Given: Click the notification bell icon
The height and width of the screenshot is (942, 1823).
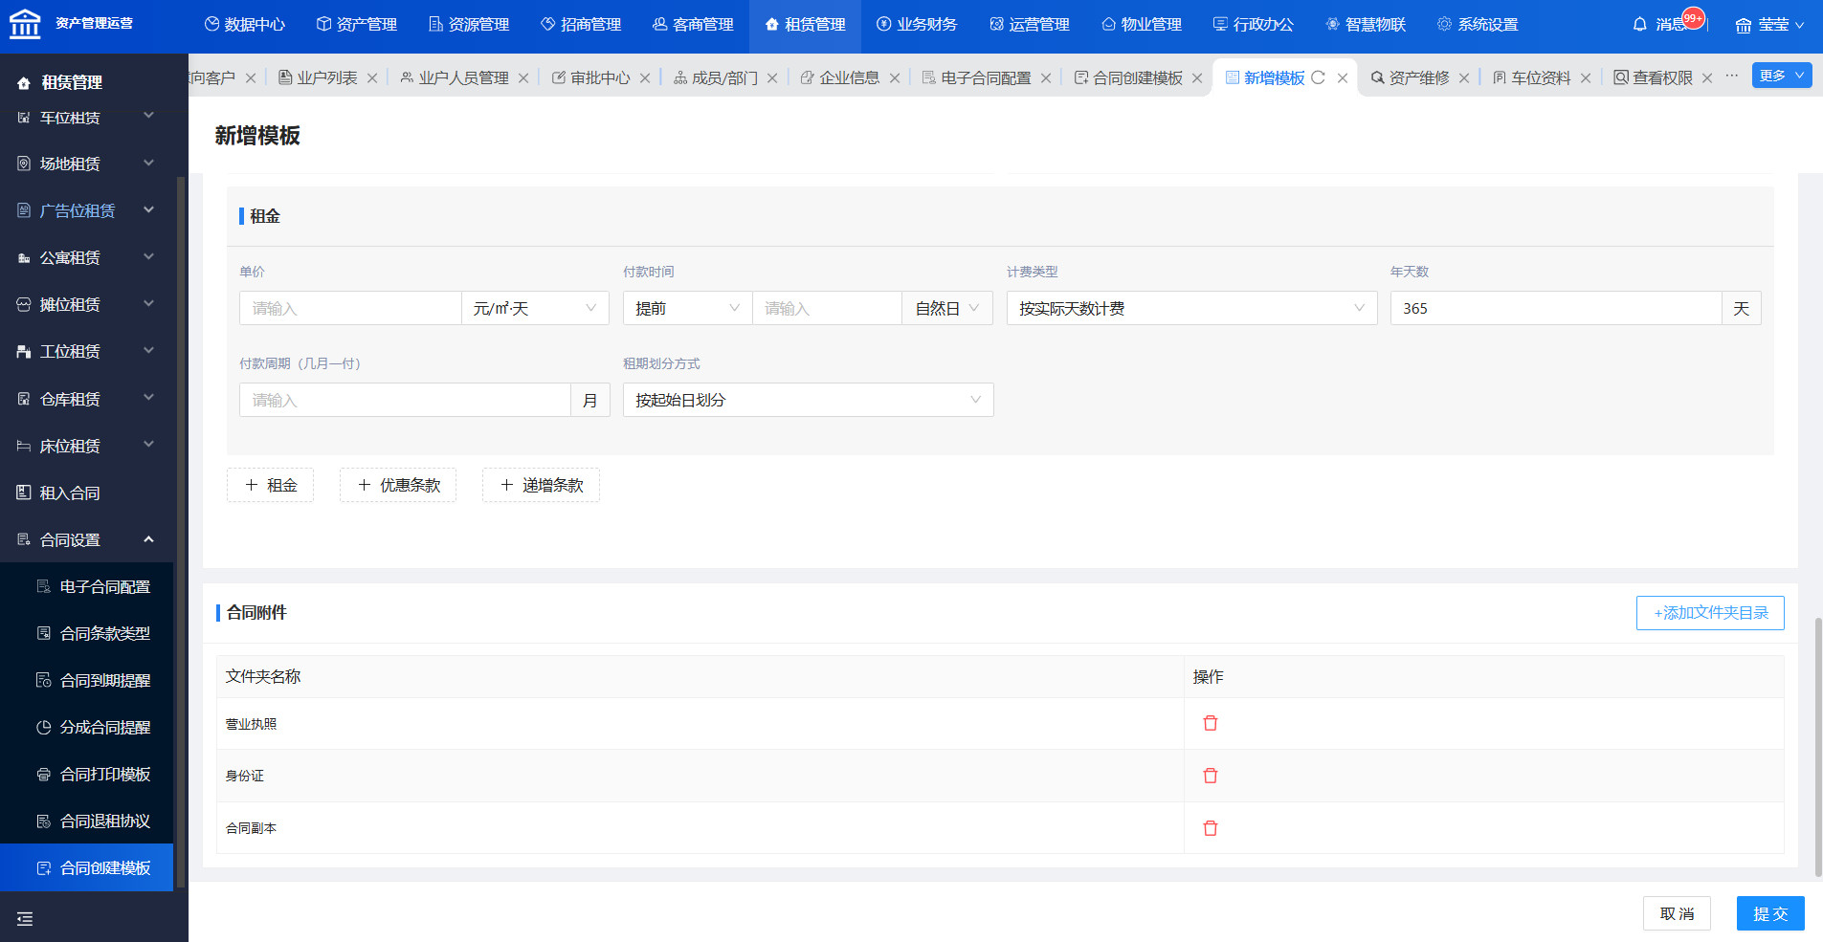Looking at the screenshot, I should [x=1639, y=24].
